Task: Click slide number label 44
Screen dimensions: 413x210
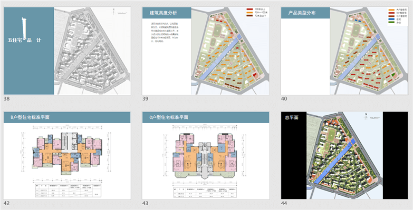Action: (x=284, y=203)
